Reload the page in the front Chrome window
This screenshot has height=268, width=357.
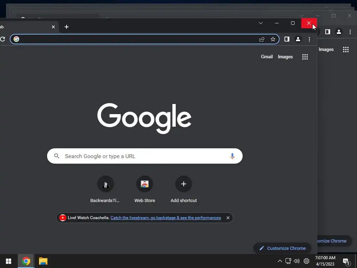(x=2, y=39)
